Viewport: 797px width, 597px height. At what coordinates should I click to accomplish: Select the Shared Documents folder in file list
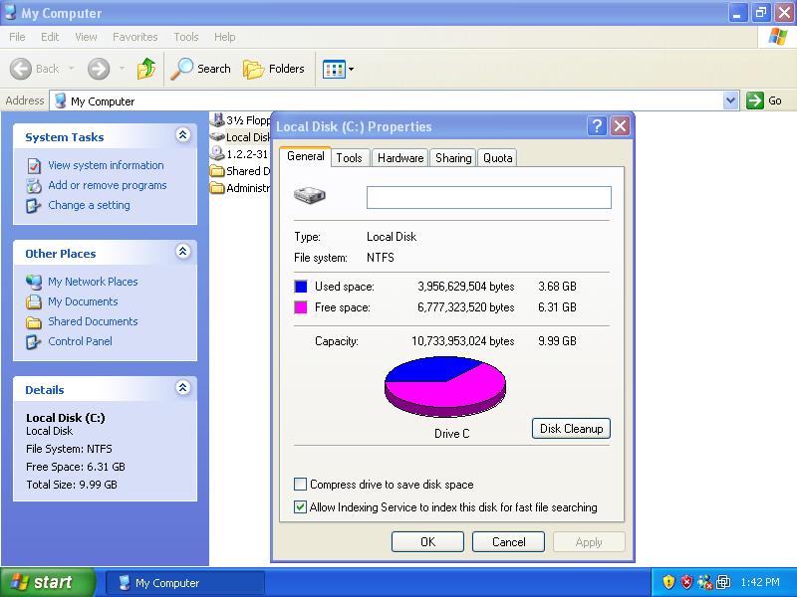point(240,171)
